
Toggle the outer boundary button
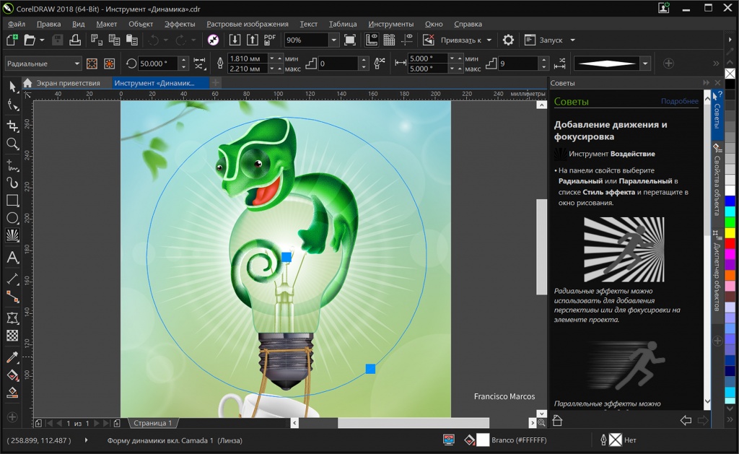pos(110,64)
